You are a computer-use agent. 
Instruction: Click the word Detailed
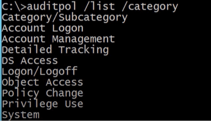tap(27, 50)
